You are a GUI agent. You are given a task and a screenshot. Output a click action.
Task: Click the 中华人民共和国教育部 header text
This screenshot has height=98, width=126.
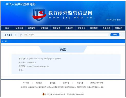20,4
